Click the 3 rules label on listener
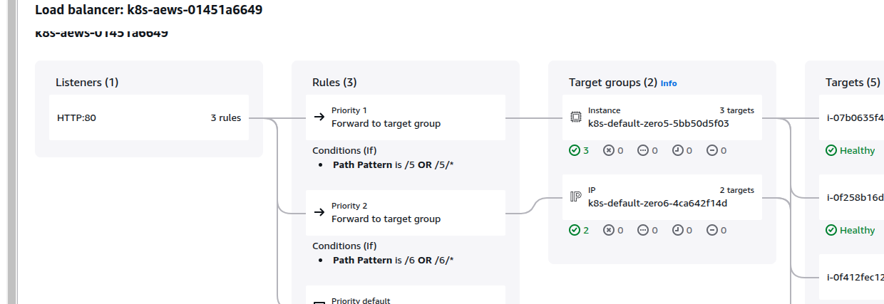The image size is (884, 304). click(x=225, y=117)
